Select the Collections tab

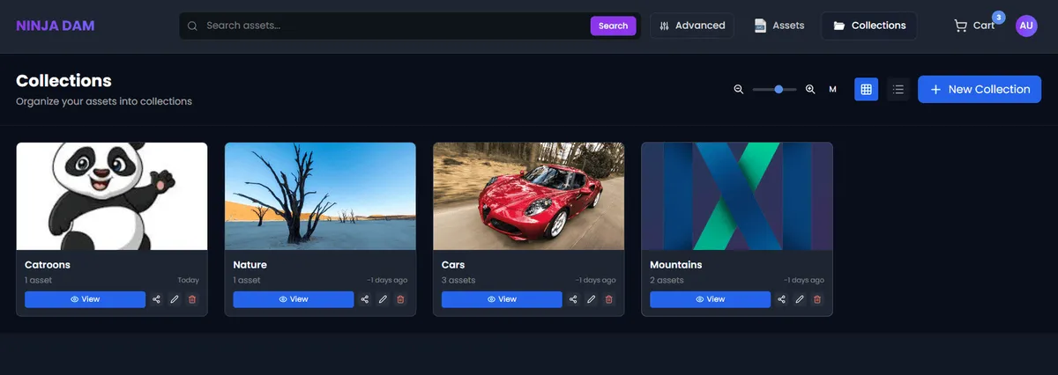[x=869, y=26]
